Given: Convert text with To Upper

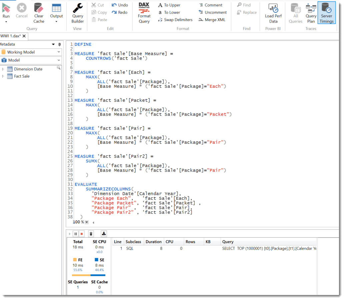Looking at the screenshot, I should pyautogui.click(x=169, y=5).
